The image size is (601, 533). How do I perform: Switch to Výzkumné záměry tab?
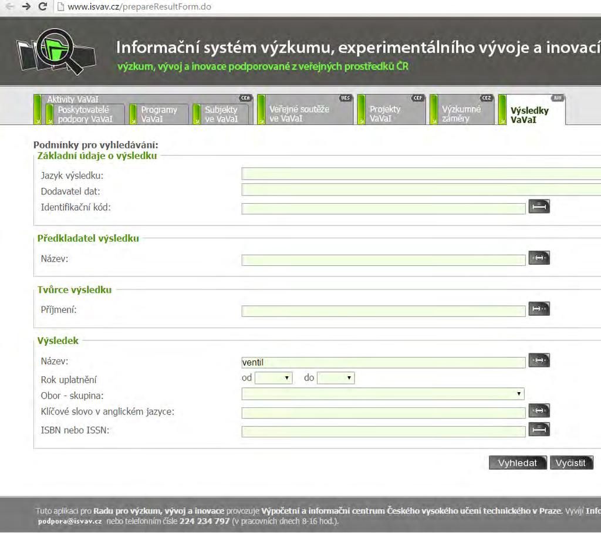pyautogui.click(x=462, y=109)
